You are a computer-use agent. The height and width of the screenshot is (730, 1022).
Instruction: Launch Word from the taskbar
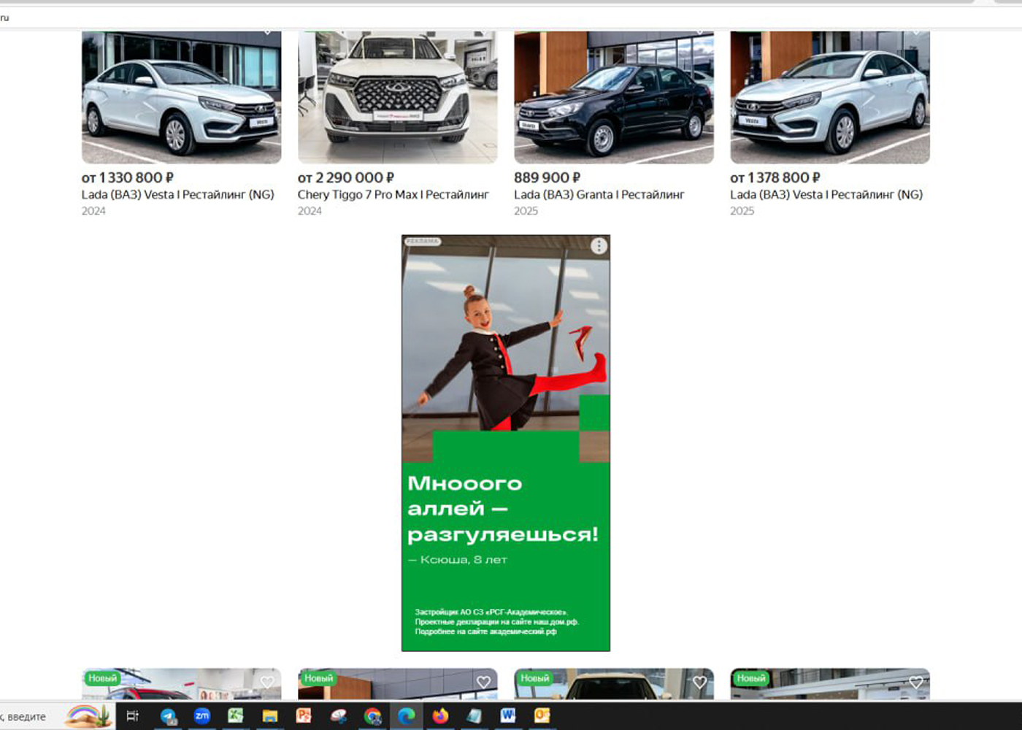508,716
